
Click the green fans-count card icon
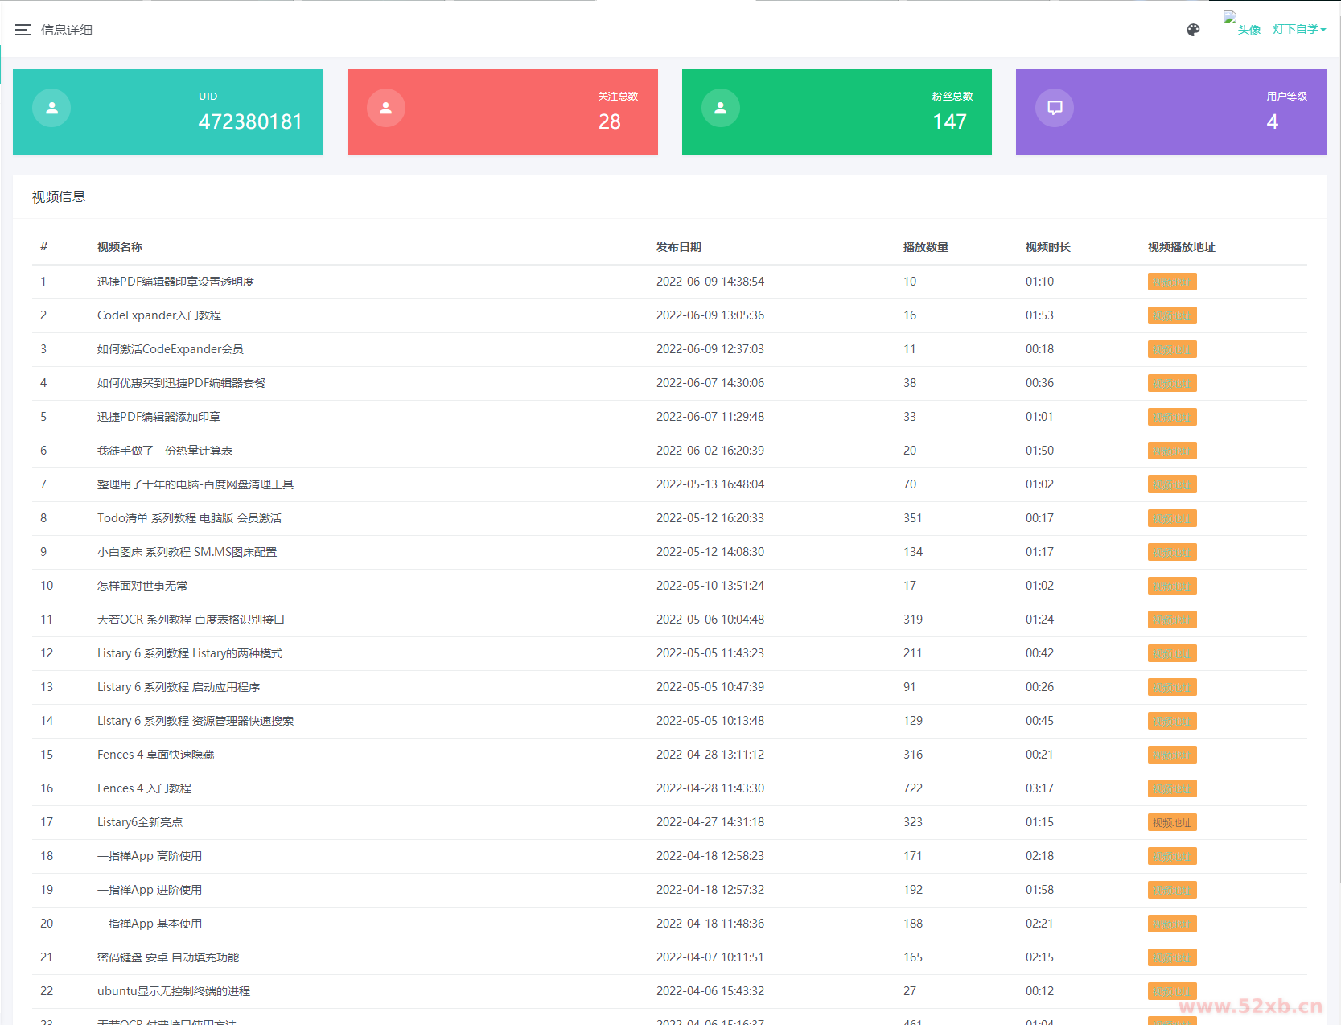(x=721, y=108)
